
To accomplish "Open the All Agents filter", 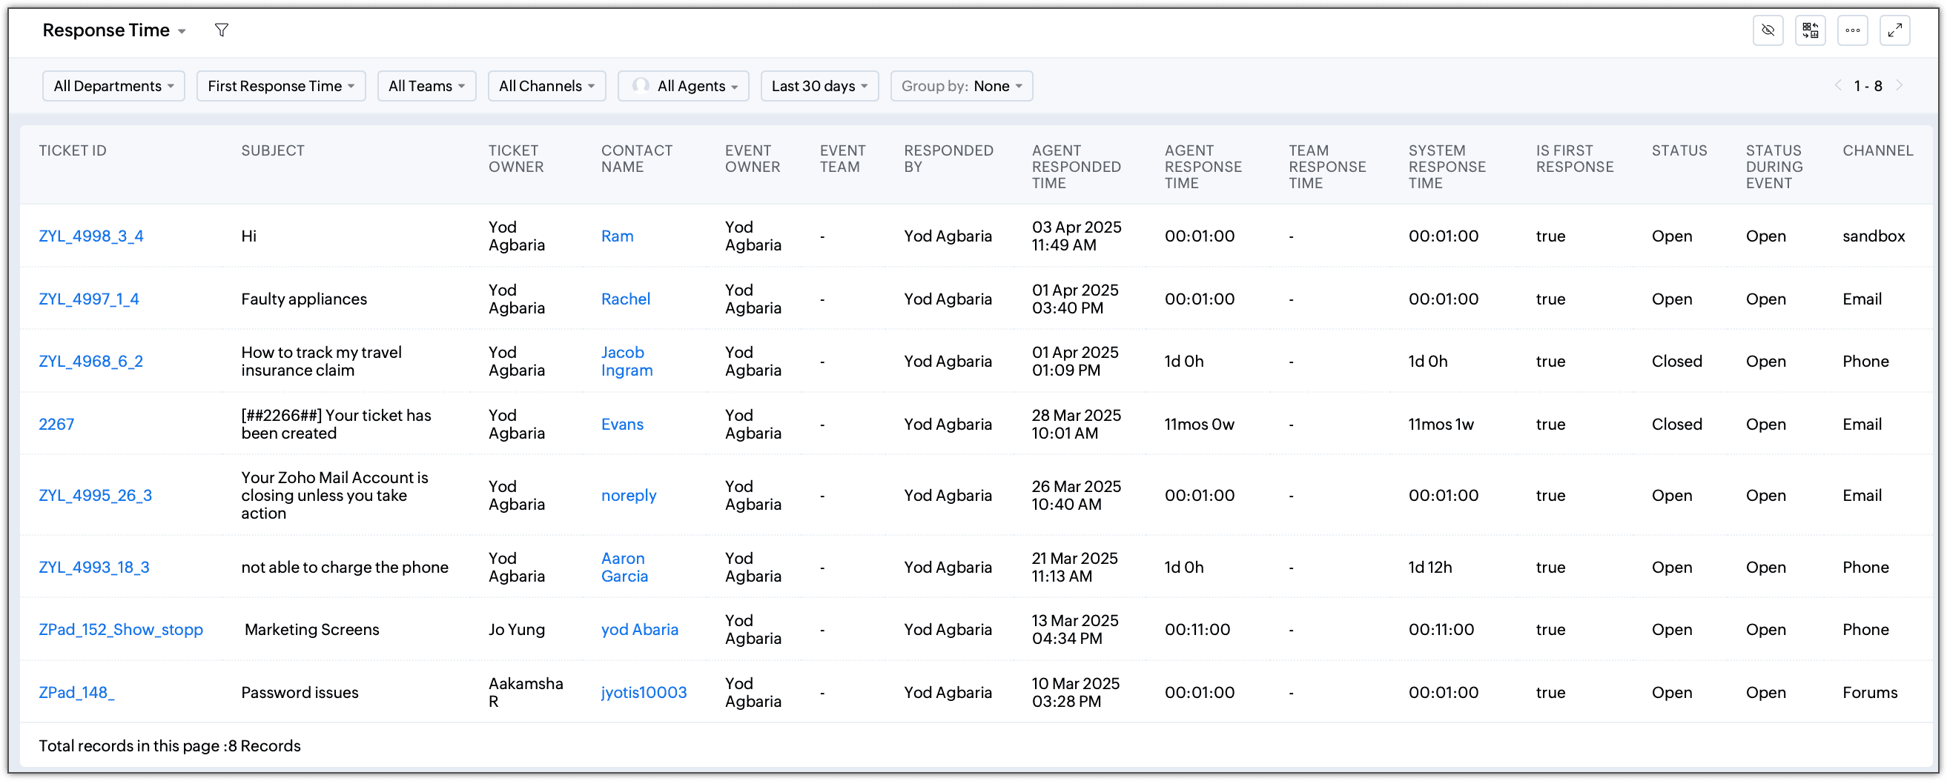I will [x=684, y=86].
